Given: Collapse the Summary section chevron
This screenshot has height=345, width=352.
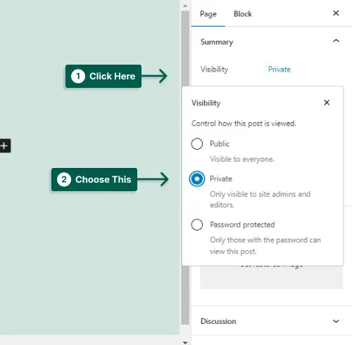Looking at the screenshot, I should pyautogui.click(x=336, y=41).
